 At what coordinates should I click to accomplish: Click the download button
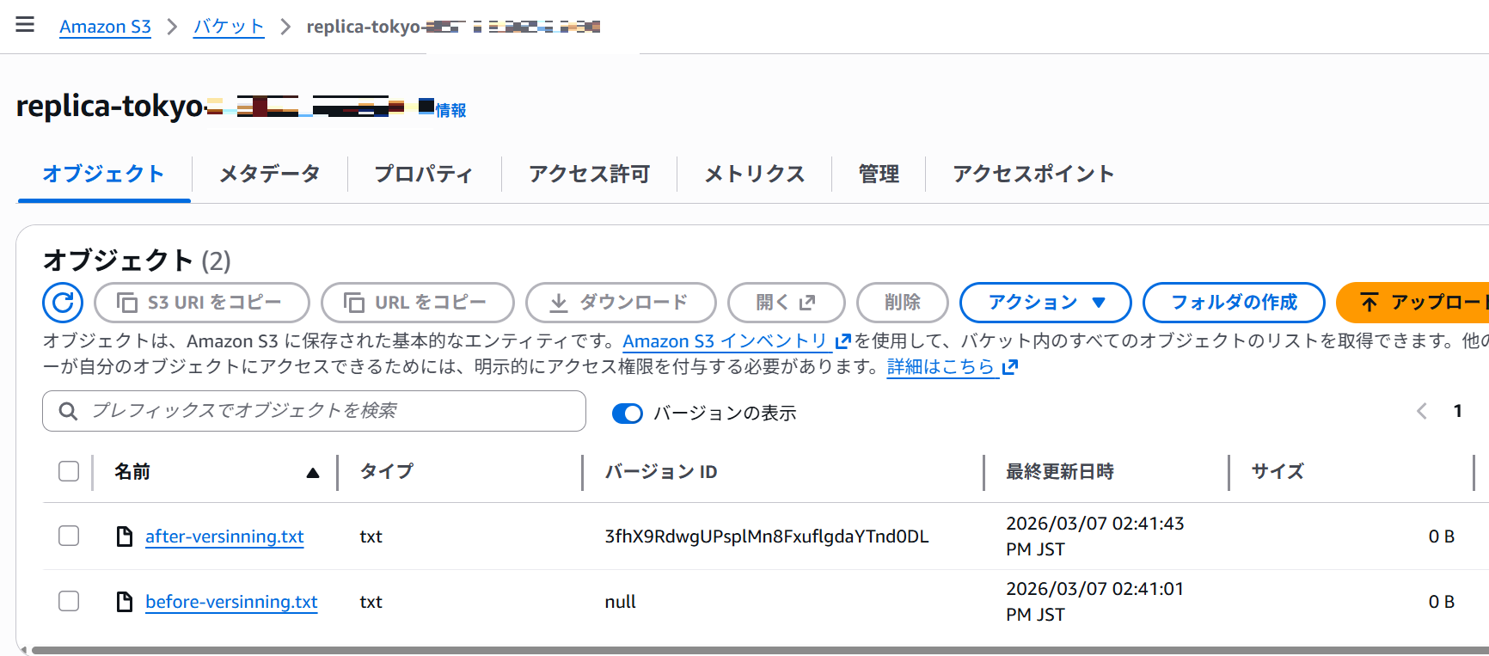tap(621, 303)
